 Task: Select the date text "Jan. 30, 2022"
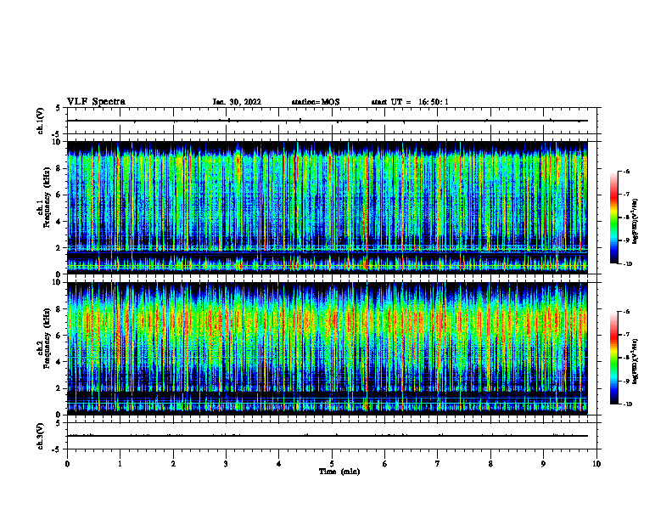click(x=237, y=102)
